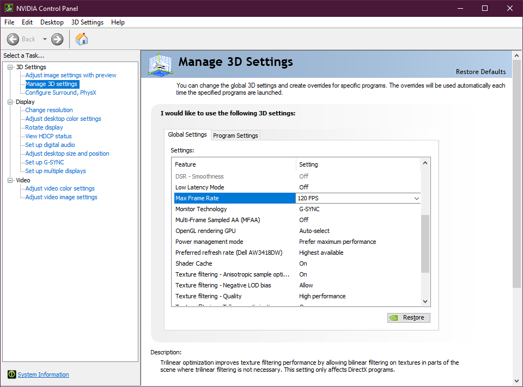The height and width of the screenshot is (387, 523).
Task: Select Texture filtering - Quality row
Action: click(x=297, y=296)
